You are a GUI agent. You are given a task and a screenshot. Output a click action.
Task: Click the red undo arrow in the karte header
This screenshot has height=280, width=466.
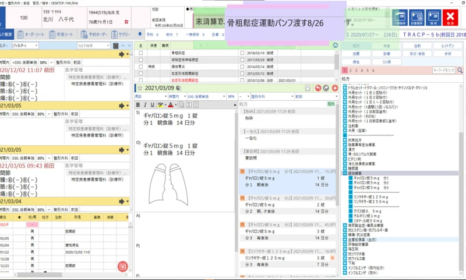318,88
